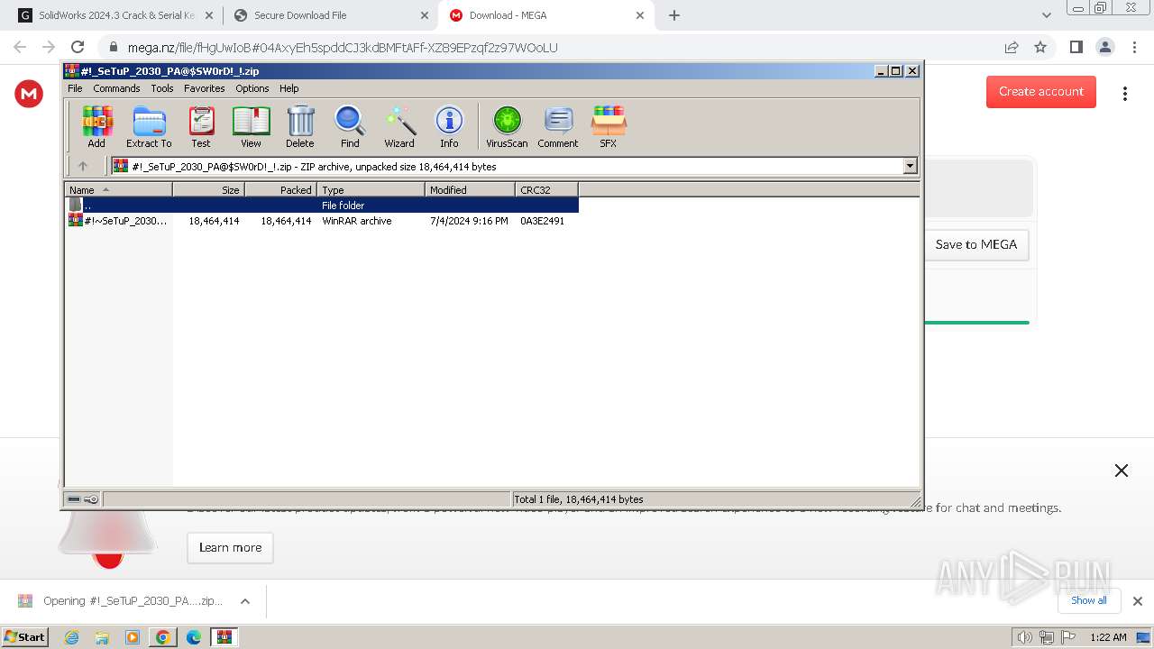
Task: Click the WinRAR window resize grip
Action: [x=915, y=501]
